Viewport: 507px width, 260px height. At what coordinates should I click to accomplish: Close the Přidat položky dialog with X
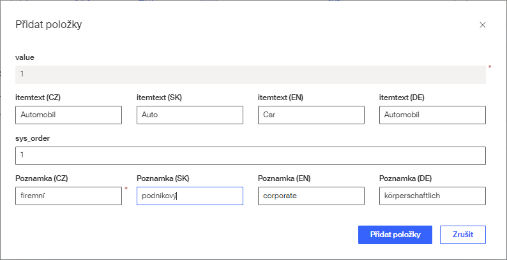[x=483, y=25]
